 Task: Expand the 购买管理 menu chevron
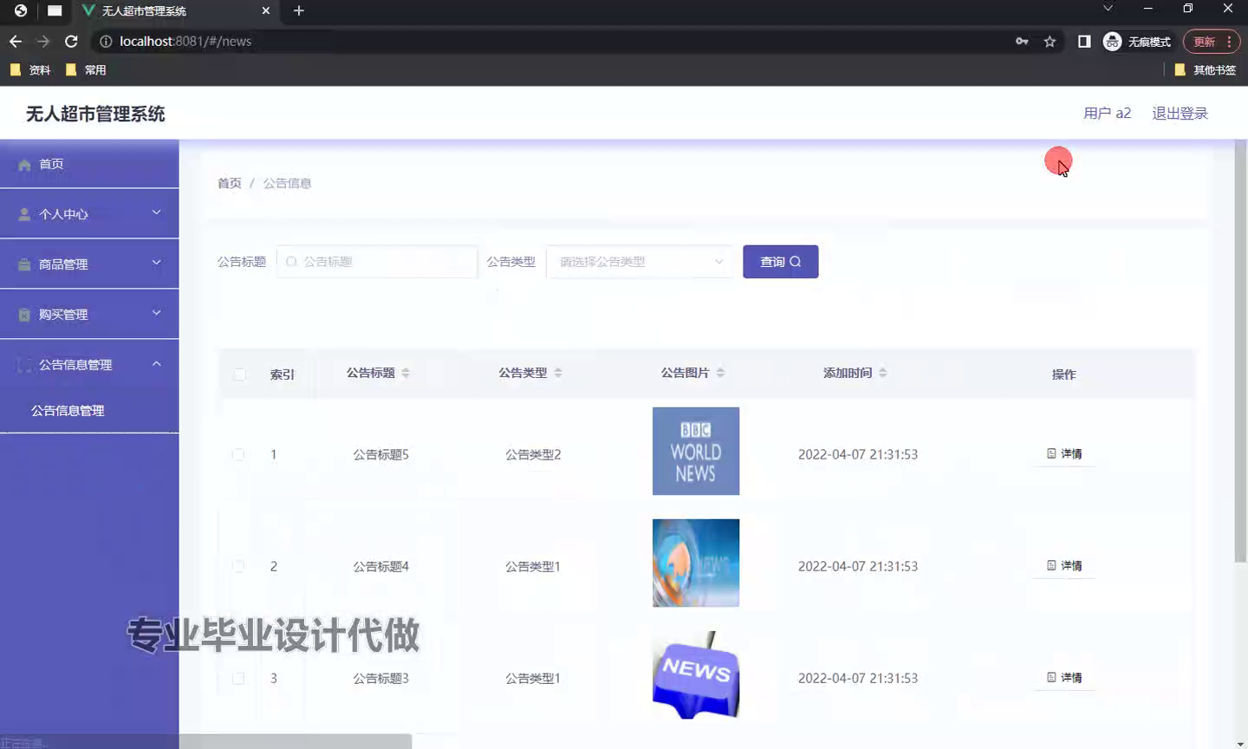click(157, 313)
